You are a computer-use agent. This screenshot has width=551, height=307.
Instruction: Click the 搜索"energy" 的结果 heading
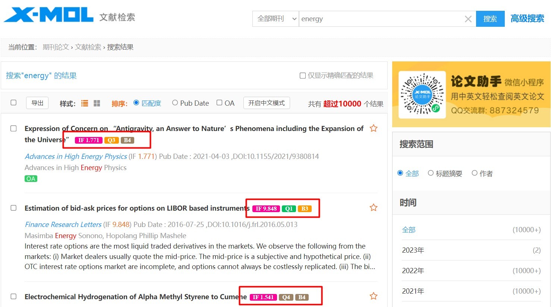(41, 76)
